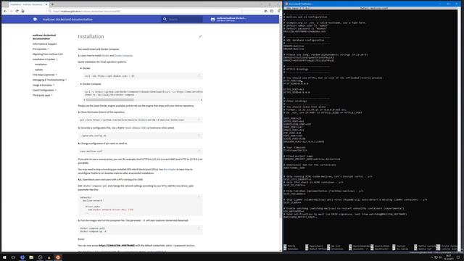Copy the networks YAML code block
The image size is (464, 261).
tap(199, 197)
